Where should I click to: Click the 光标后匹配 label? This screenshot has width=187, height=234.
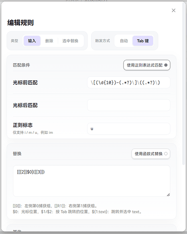(x=25, y=105)
